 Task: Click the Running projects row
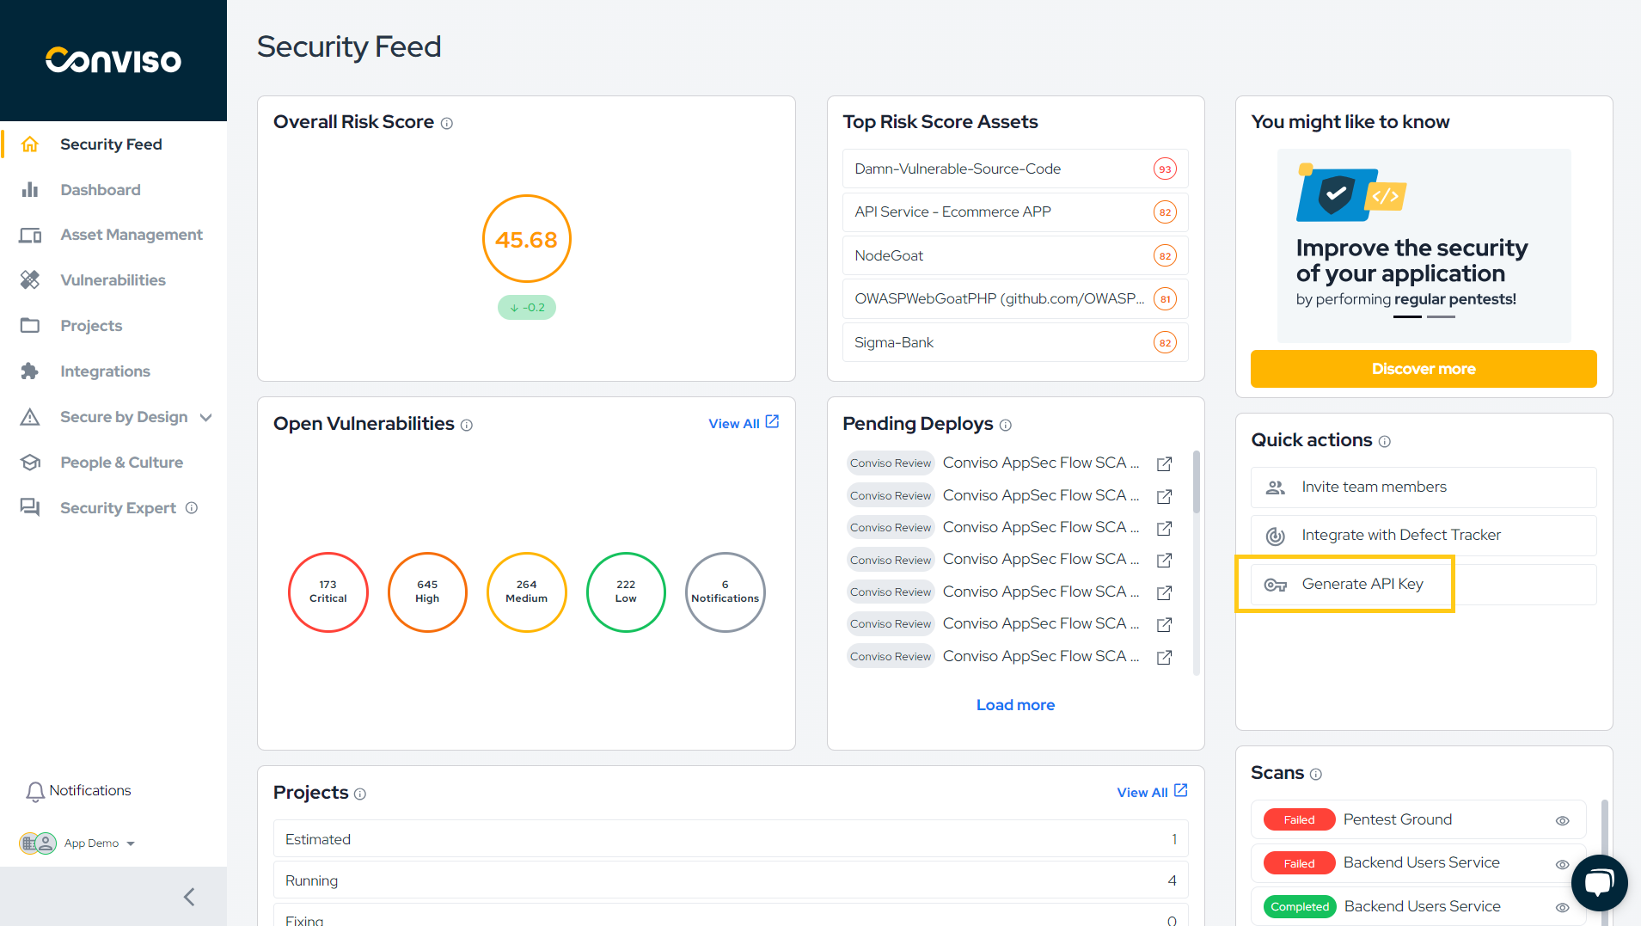(731, 880)
